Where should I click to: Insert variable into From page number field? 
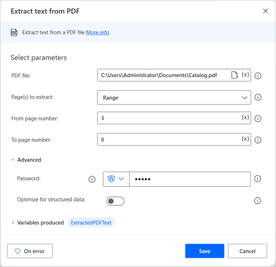[x=245, y=117]
